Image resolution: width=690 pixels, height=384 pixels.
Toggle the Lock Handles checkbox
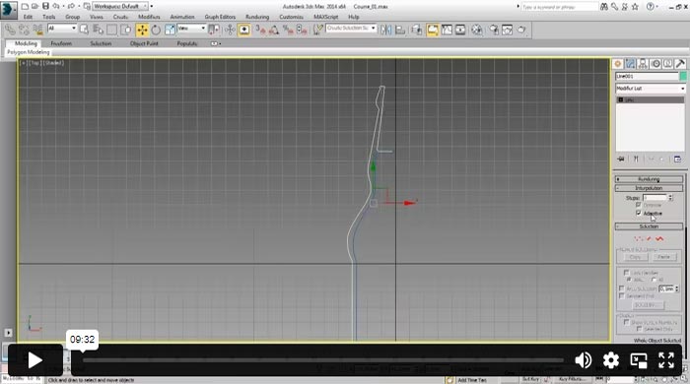627,273
